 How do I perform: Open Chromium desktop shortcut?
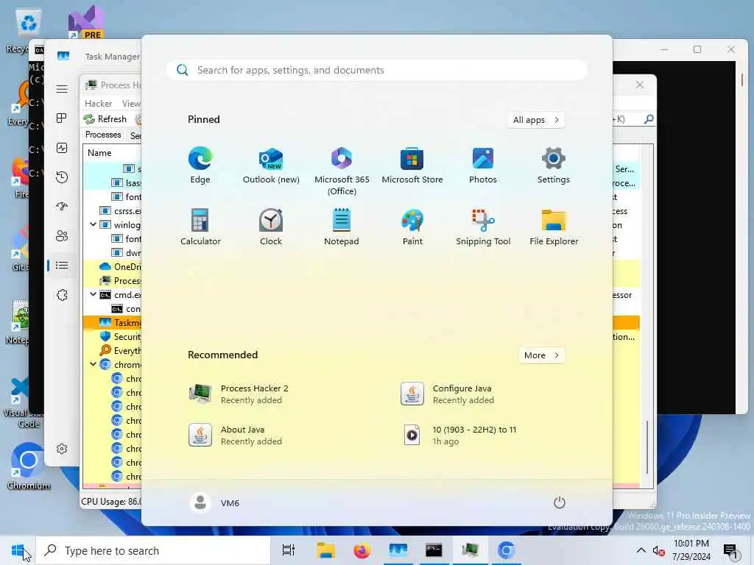pos(28,466)
